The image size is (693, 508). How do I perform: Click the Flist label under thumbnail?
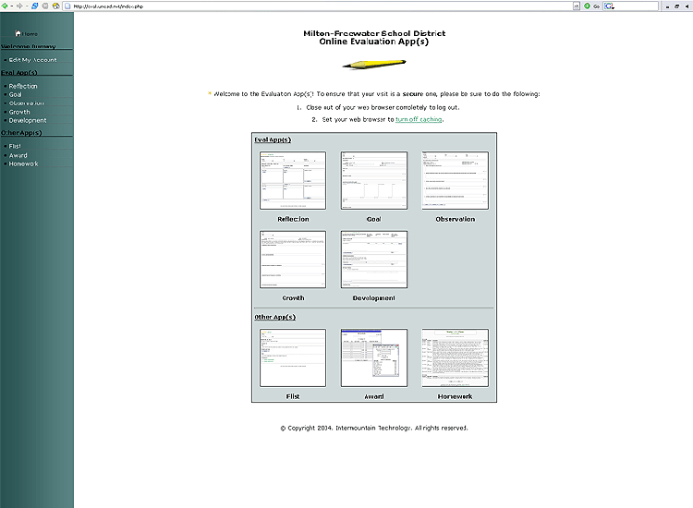293,396
